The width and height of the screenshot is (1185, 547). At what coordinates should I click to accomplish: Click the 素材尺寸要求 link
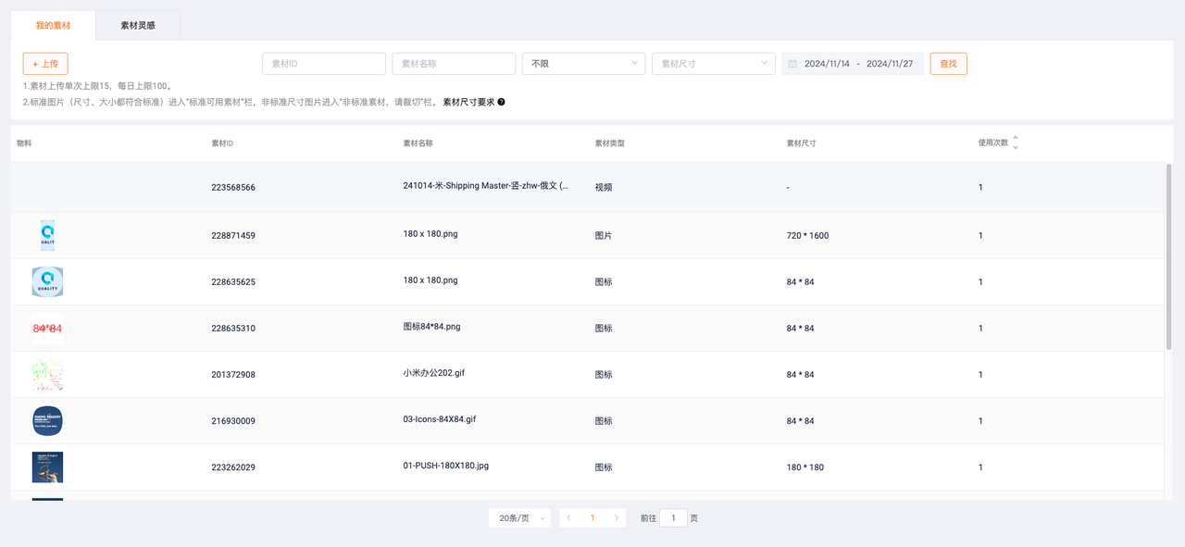point(468,103)
